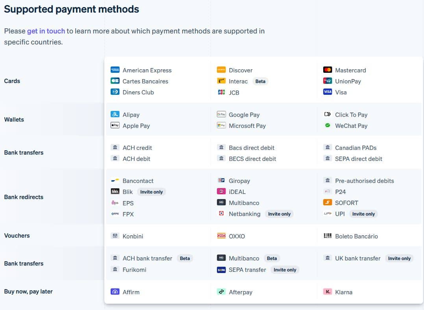The width and height of the screenshot is (424, 310).
Task: Click the Cards category label
Action: tap(12, 81)
